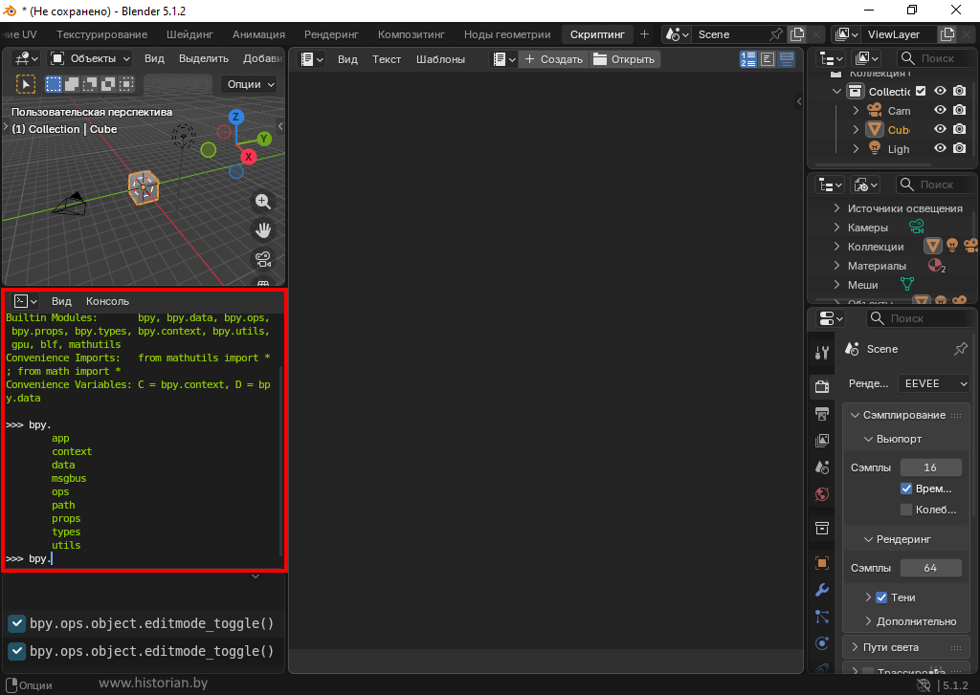Image resolution: width=980 pixels, height=695 pixels.
Task: Toggle camera view icon in viewport
Action: tap(263, 258)
